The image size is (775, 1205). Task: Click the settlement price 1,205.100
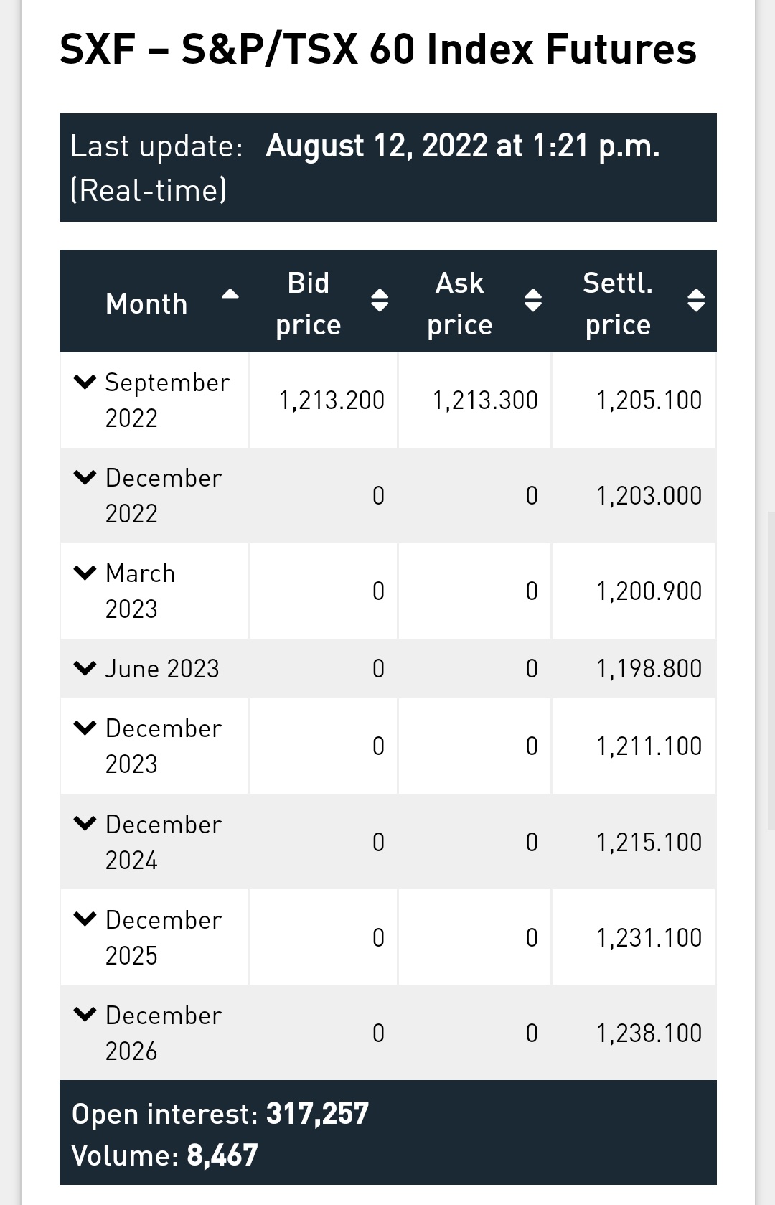[x=649, y=400]
